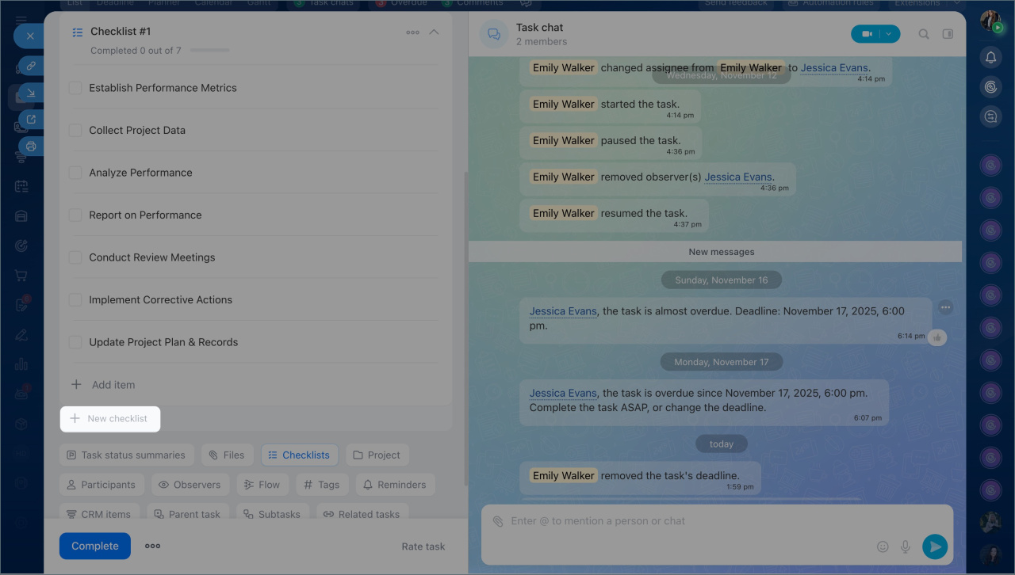This screenshot has width=1015, height=575.
Task: Focus the chat message input field
Action: (682, 521)
